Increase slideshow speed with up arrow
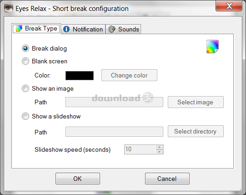Viewport: 246px width, 195px height. (x=160, y=147)
